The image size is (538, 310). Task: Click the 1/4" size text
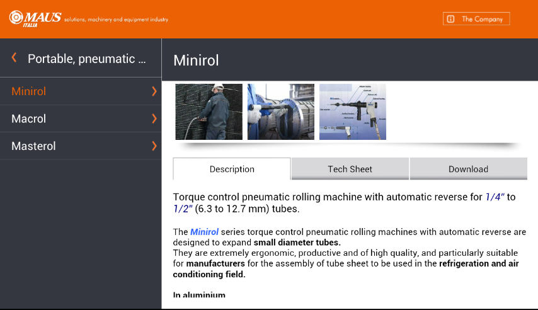coord(495,197)
